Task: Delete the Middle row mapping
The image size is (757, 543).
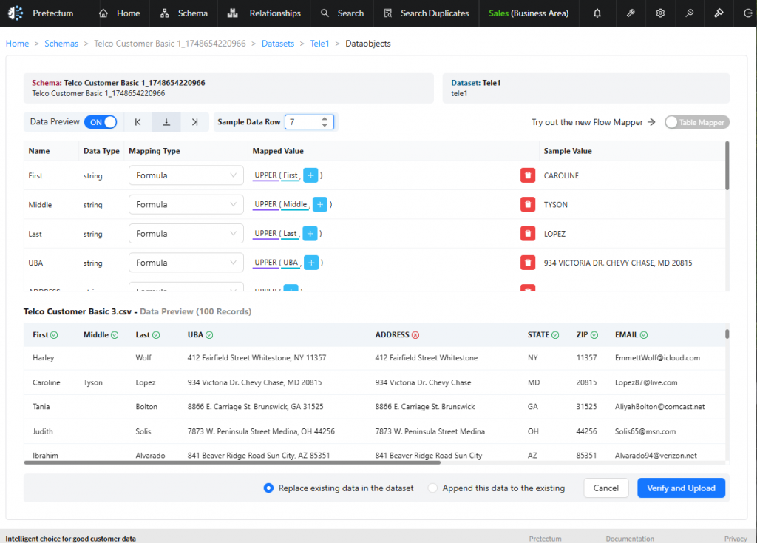Action: tap(528, 204)
